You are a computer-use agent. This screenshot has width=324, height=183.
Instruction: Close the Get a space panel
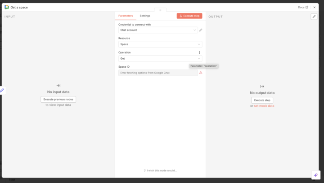pyautogui.click(x=314, y=7)
